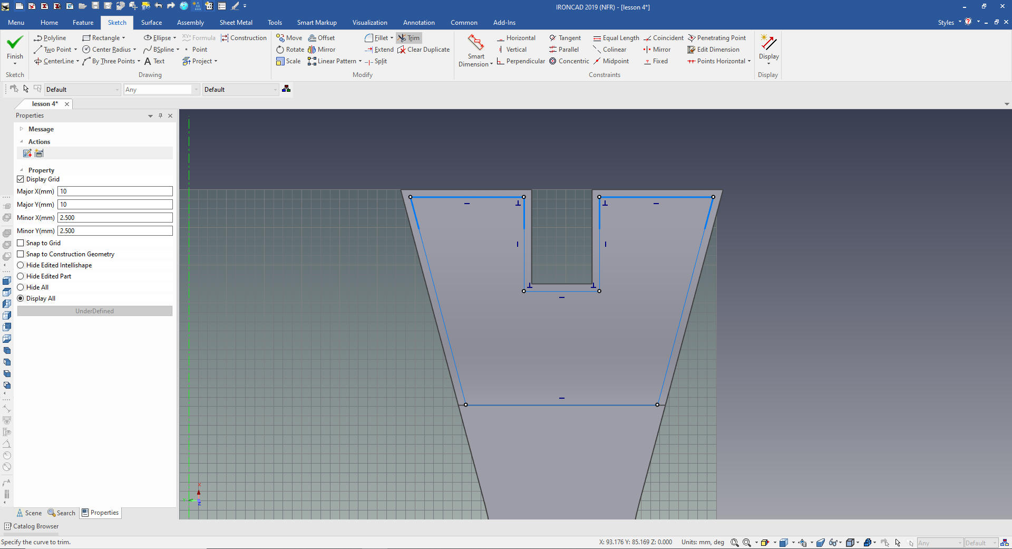This screenshot has height=549, width=1012.
Task: Select the Hide All radio button
Action: pos(21,287)
